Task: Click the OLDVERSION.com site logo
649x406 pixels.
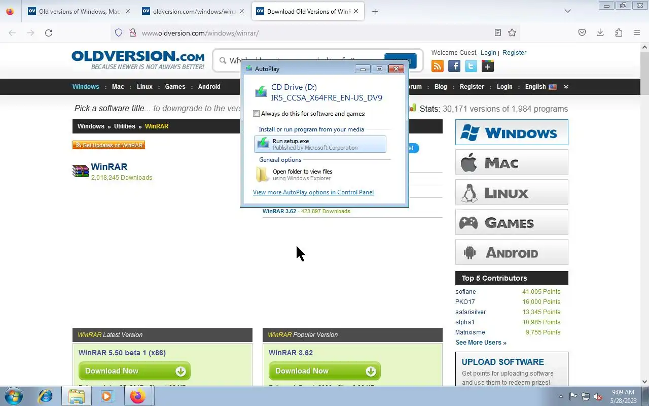Action: pyautogui.click(x=138, y=59)
